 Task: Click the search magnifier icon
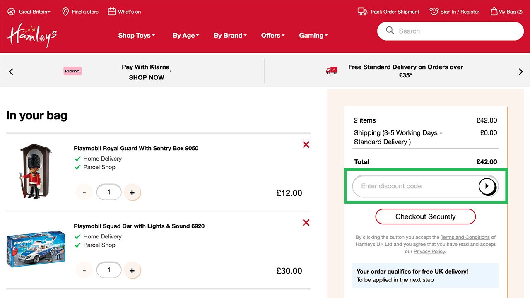tap(390, 31)
